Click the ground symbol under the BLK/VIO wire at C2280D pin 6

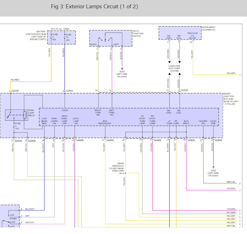click(213, 168)
